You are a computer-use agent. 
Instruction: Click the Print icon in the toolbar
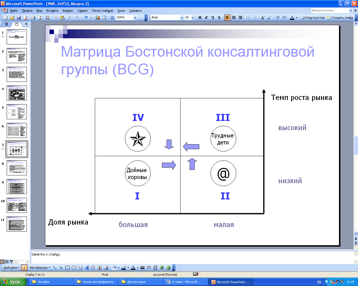pos(33,18)
